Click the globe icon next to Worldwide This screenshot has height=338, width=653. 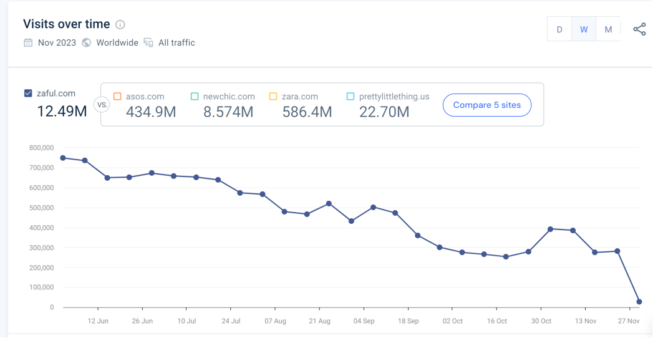click(87, 43)
